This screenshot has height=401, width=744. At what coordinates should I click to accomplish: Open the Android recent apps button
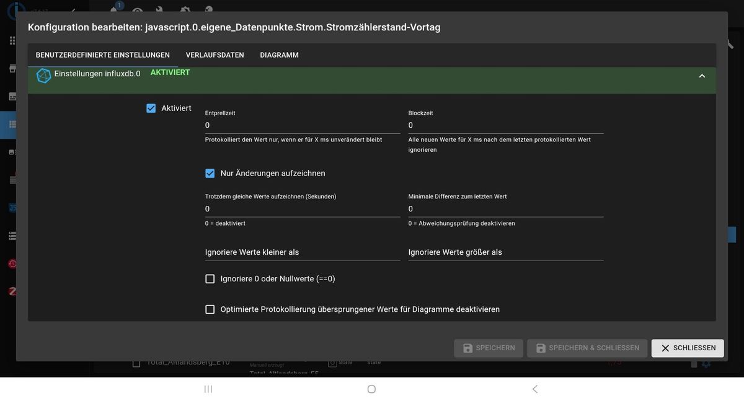[x=208, y=389]
